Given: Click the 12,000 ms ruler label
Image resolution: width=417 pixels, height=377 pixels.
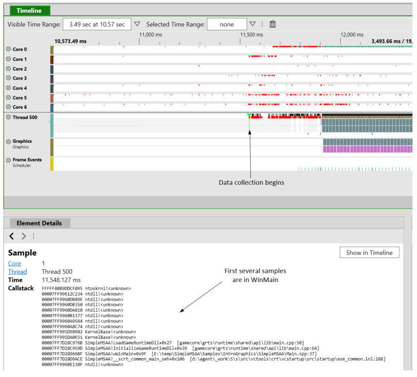Looking at the screenshot, I should pyautogui.click(x=352, y=35).
